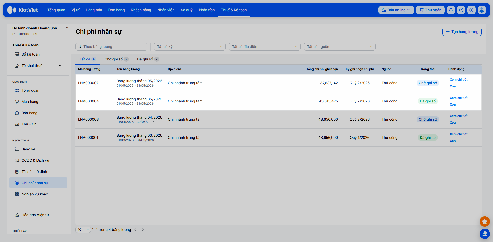This screenshot has height=242, width=493.
Task: Switch to the Chờ ghi sổ tab
Action: [116, 59]
